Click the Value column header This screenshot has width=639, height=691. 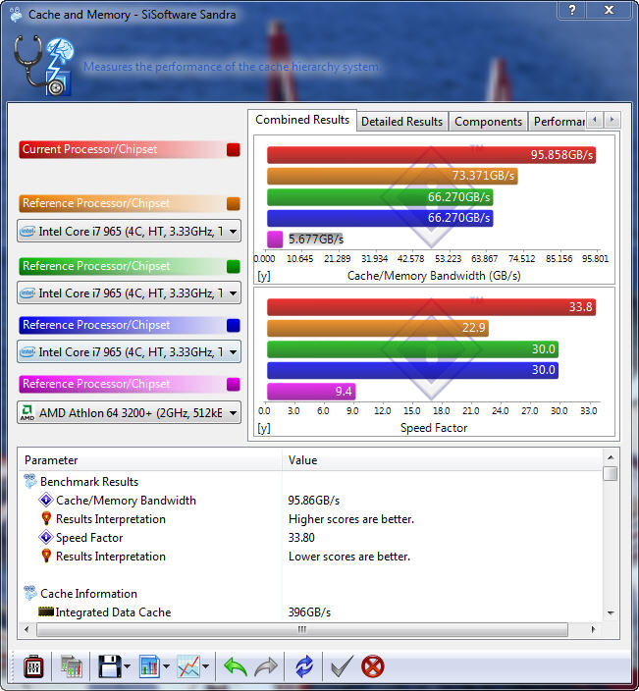point(442,460)
